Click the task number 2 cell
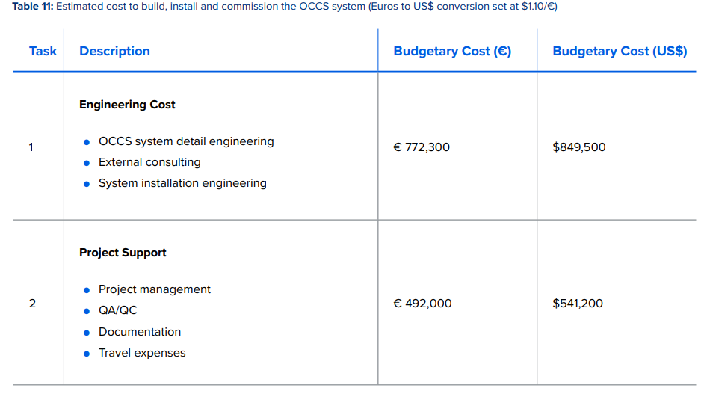The height and width of the screenshot is (394, 707). click(31, 304)
